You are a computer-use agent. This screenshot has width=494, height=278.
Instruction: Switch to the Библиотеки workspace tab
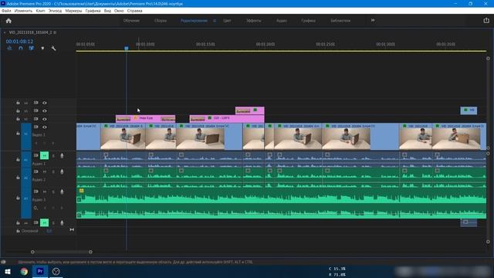tap(340, 21)
